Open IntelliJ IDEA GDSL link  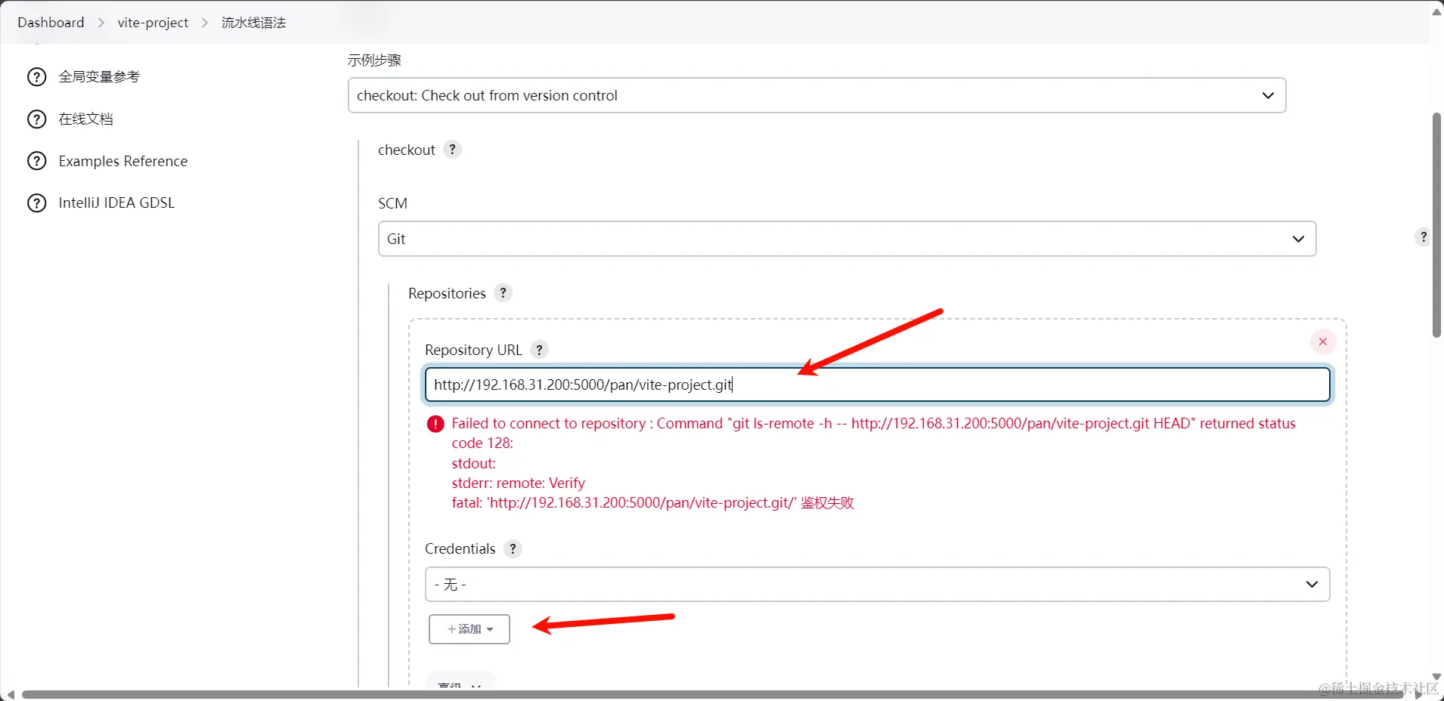116,203
